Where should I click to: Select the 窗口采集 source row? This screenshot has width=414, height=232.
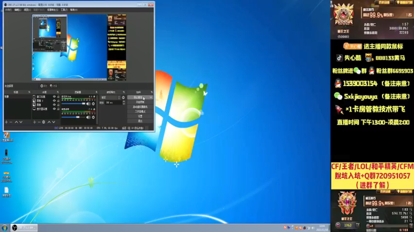46,97
